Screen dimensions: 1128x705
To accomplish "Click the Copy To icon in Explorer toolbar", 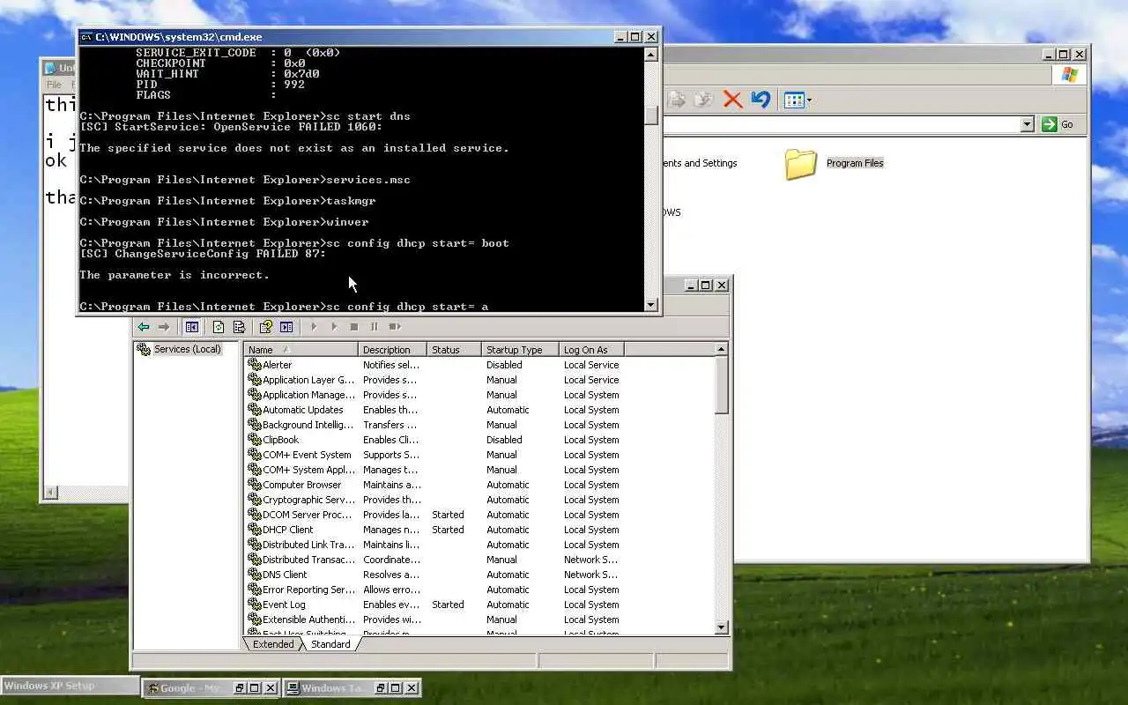I will pos(703,100).
